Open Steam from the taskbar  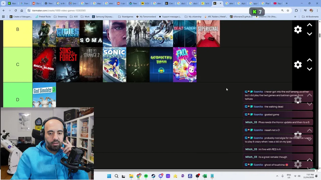[x=153, y=176]
